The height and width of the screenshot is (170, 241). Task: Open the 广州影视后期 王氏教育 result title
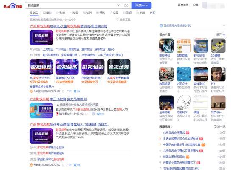pyautogui.click(x=58, y=99)
